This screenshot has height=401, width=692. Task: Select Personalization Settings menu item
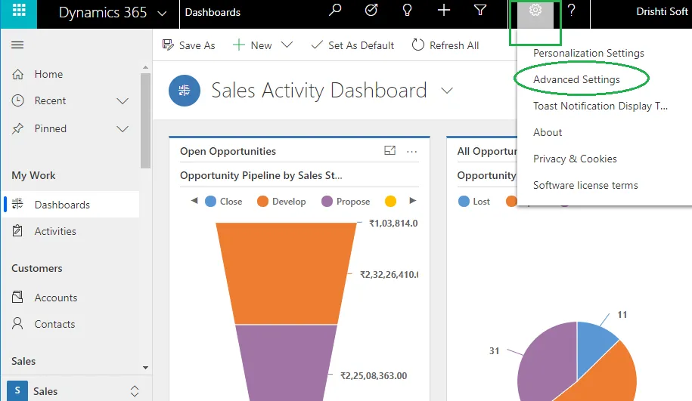tap(588, 54)
